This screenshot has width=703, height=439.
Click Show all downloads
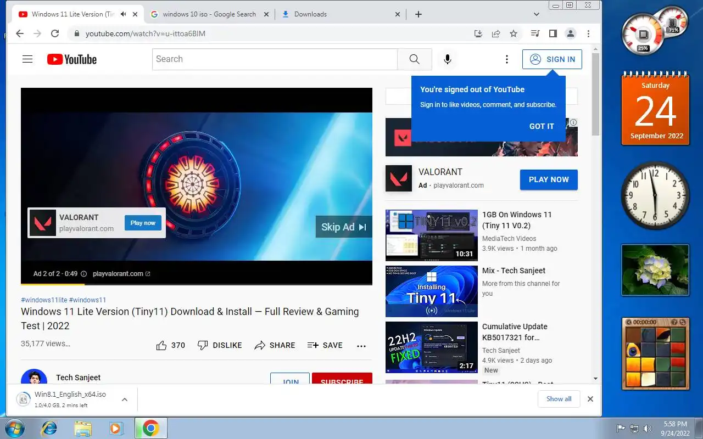[x=559, y=399]
